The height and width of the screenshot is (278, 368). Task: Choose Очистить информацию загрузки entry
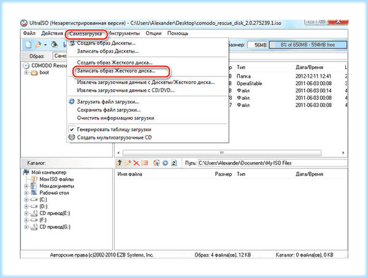click(x=147, y=118)
